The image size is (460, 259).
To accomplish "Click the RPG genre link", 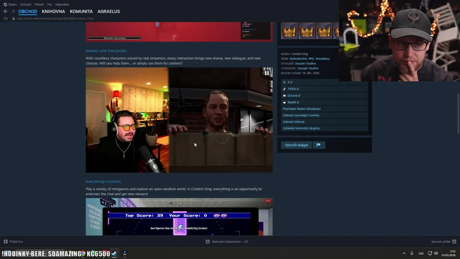I will click(x=311, y=59).
